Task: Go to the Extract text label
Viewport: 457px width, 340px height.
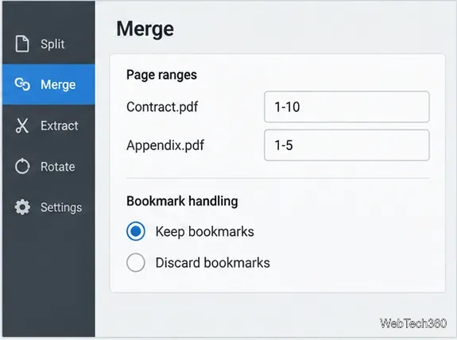Action: (59, 126)
